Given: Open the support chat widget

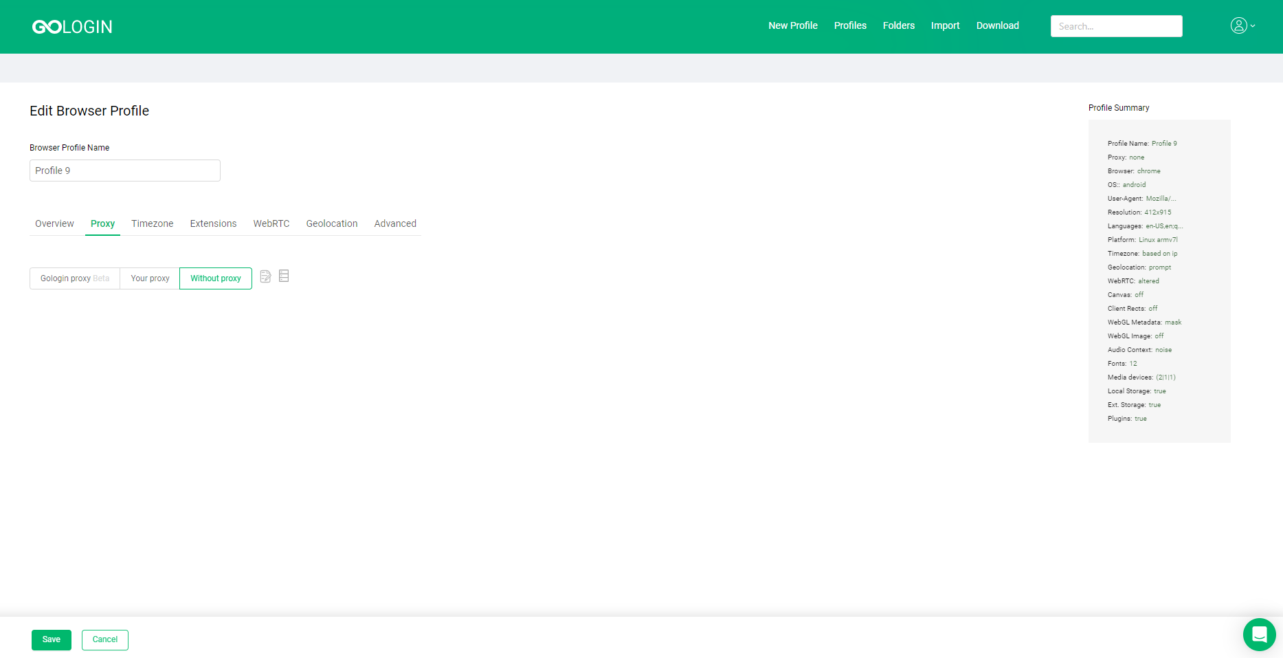Looking at the screenshot, I should 1259,634.
